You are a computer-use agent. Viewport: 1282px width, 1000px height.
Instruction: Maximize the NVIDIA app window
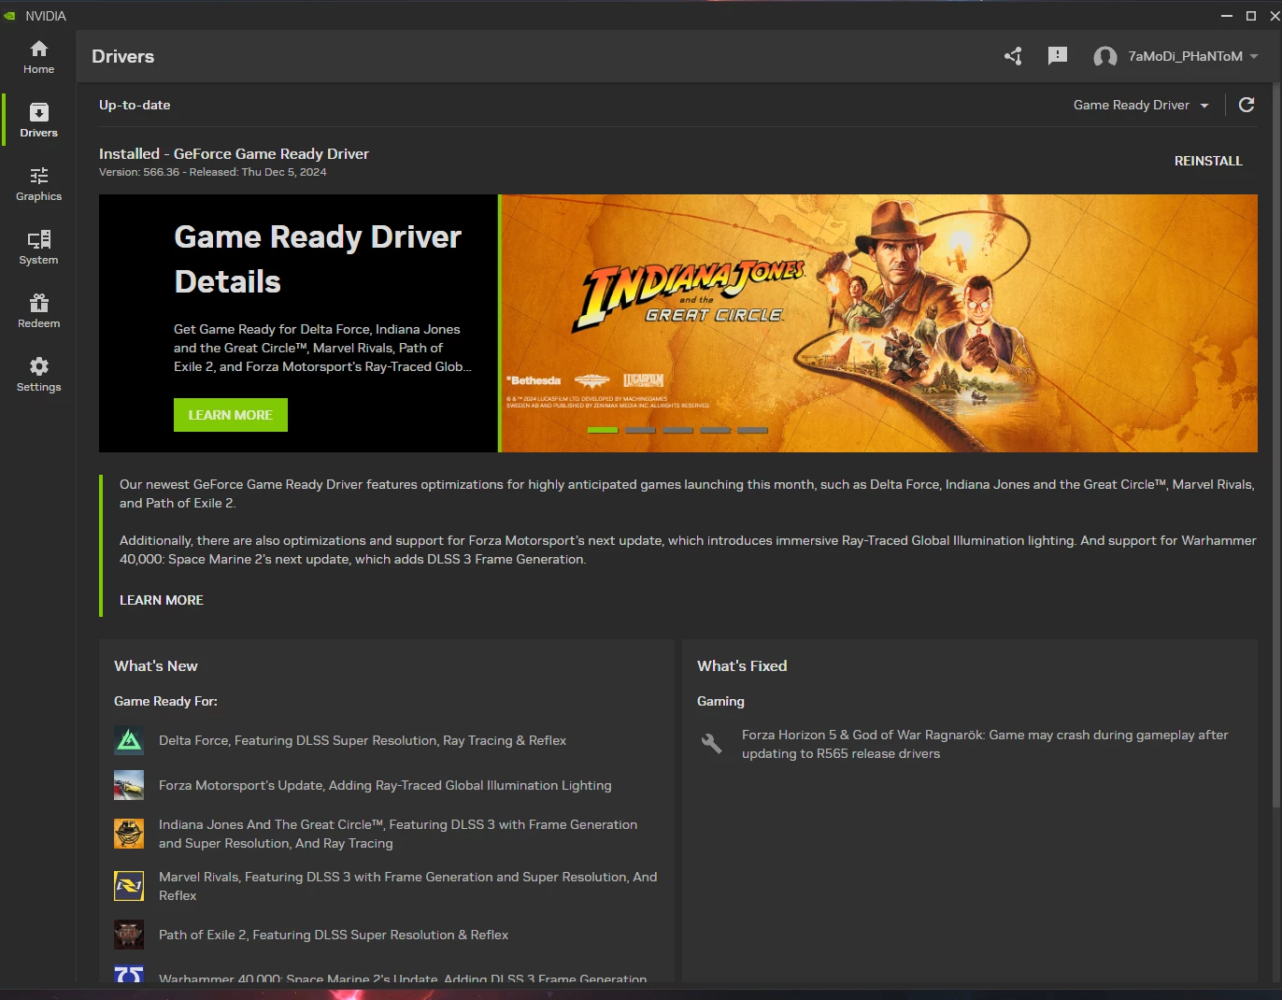click(1251, 16)
